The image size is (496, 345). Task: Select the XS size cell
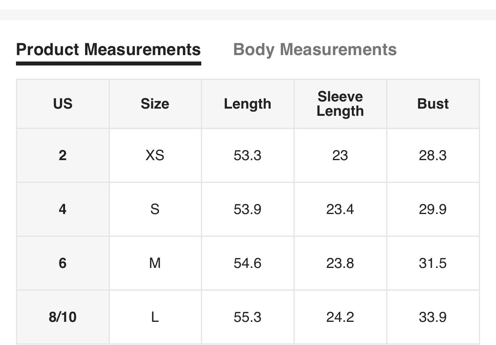pos(155,155)
